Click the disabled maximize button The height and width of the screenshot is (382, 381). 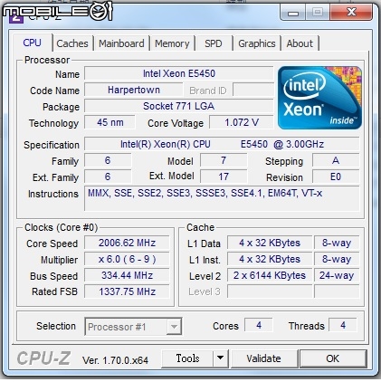coord(318,13)
